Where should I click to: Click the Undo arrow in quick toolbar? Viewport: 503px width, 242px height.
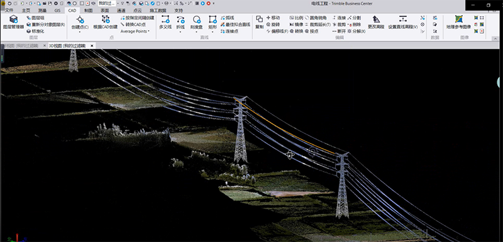(x=9, y=4)
